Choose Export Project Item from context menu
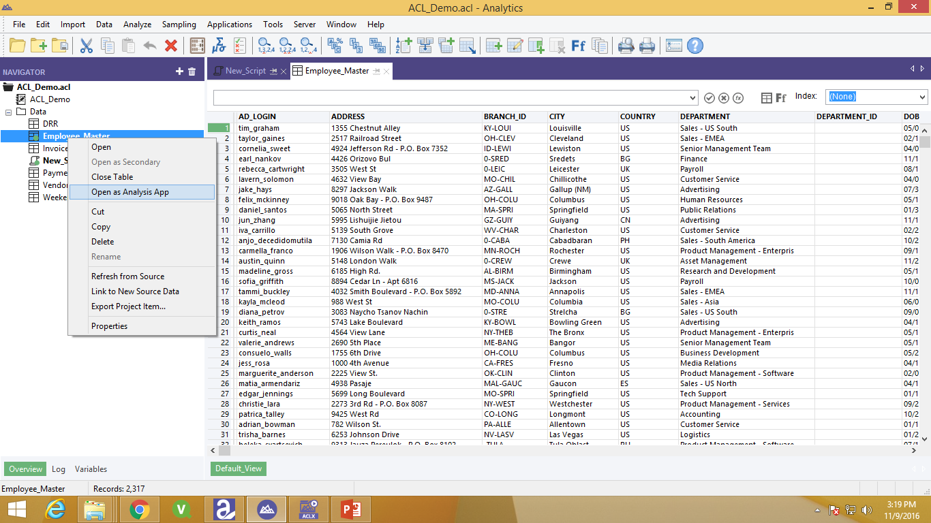Screen dimensions: 931x523 tap(128, 306)
